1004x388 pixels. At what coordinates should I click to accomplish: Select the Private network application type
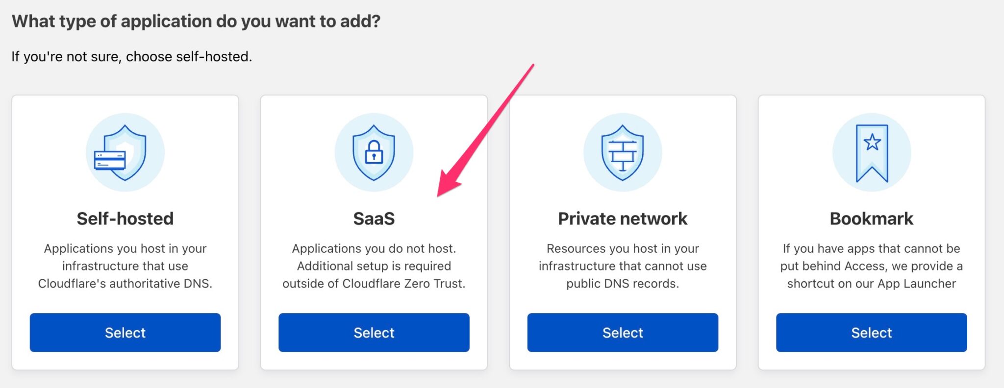[x=623, y=332]
